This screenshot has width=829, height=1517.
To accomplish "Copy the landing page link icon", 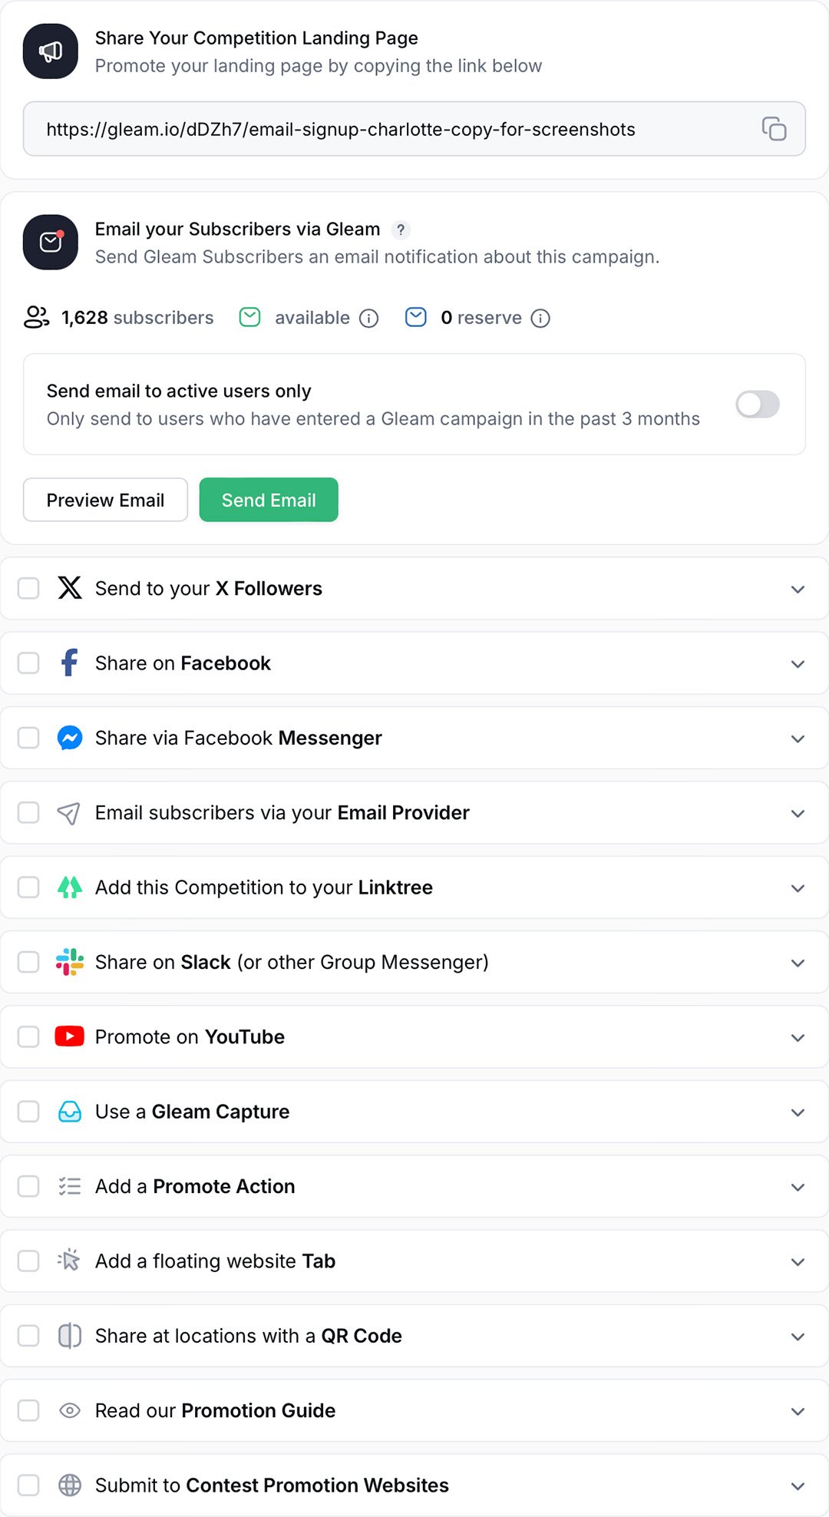I will [x=774, y=128].
